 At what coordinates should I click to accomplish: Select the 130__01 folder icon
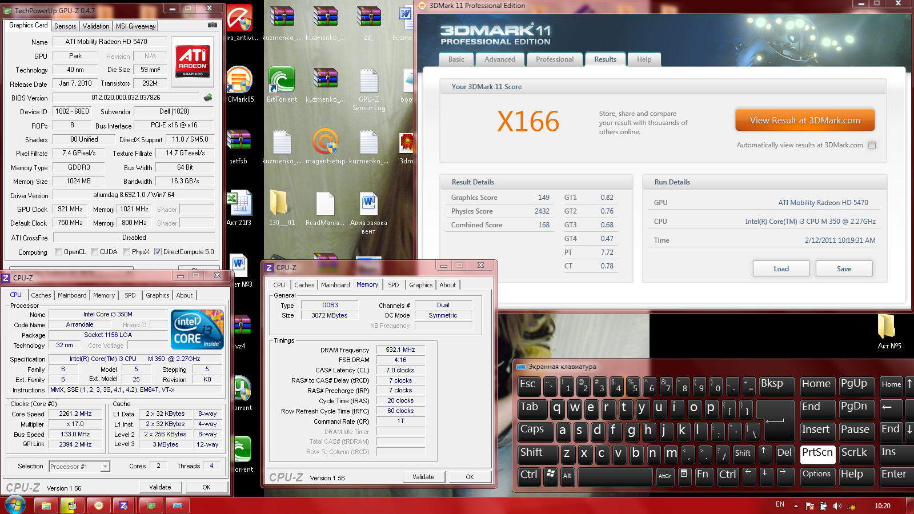point(282,208)
